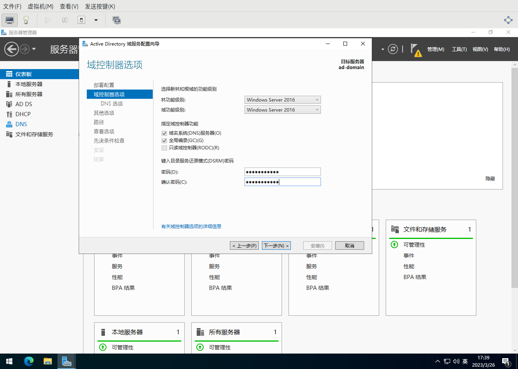Viewport: 518px width, 369px height.
Task: Click the play/run VM toolbar button
Action: tap(48, 20)
